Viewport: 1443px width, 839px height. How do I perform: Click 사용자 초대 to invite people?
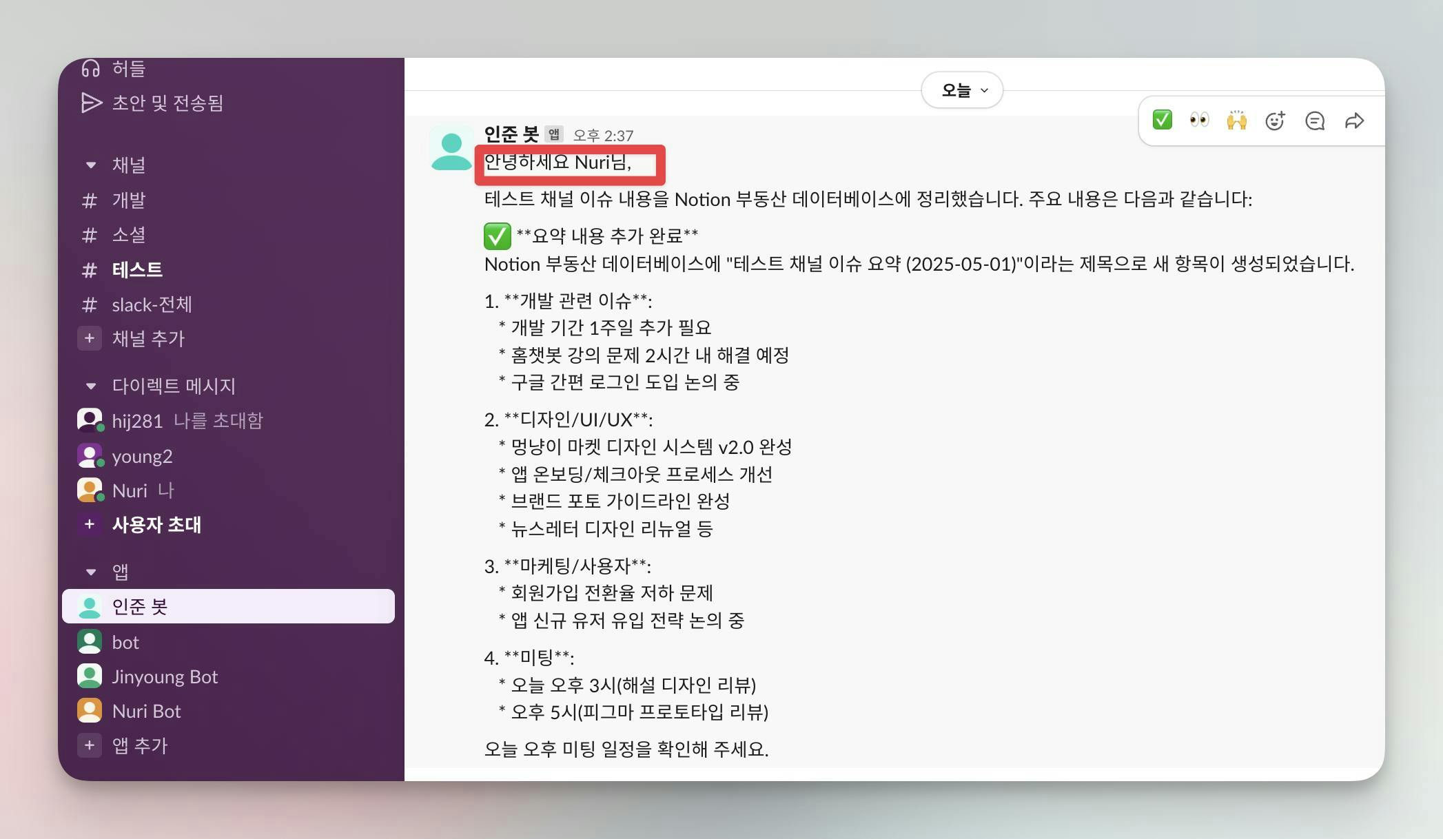click(x=156, y=525)
